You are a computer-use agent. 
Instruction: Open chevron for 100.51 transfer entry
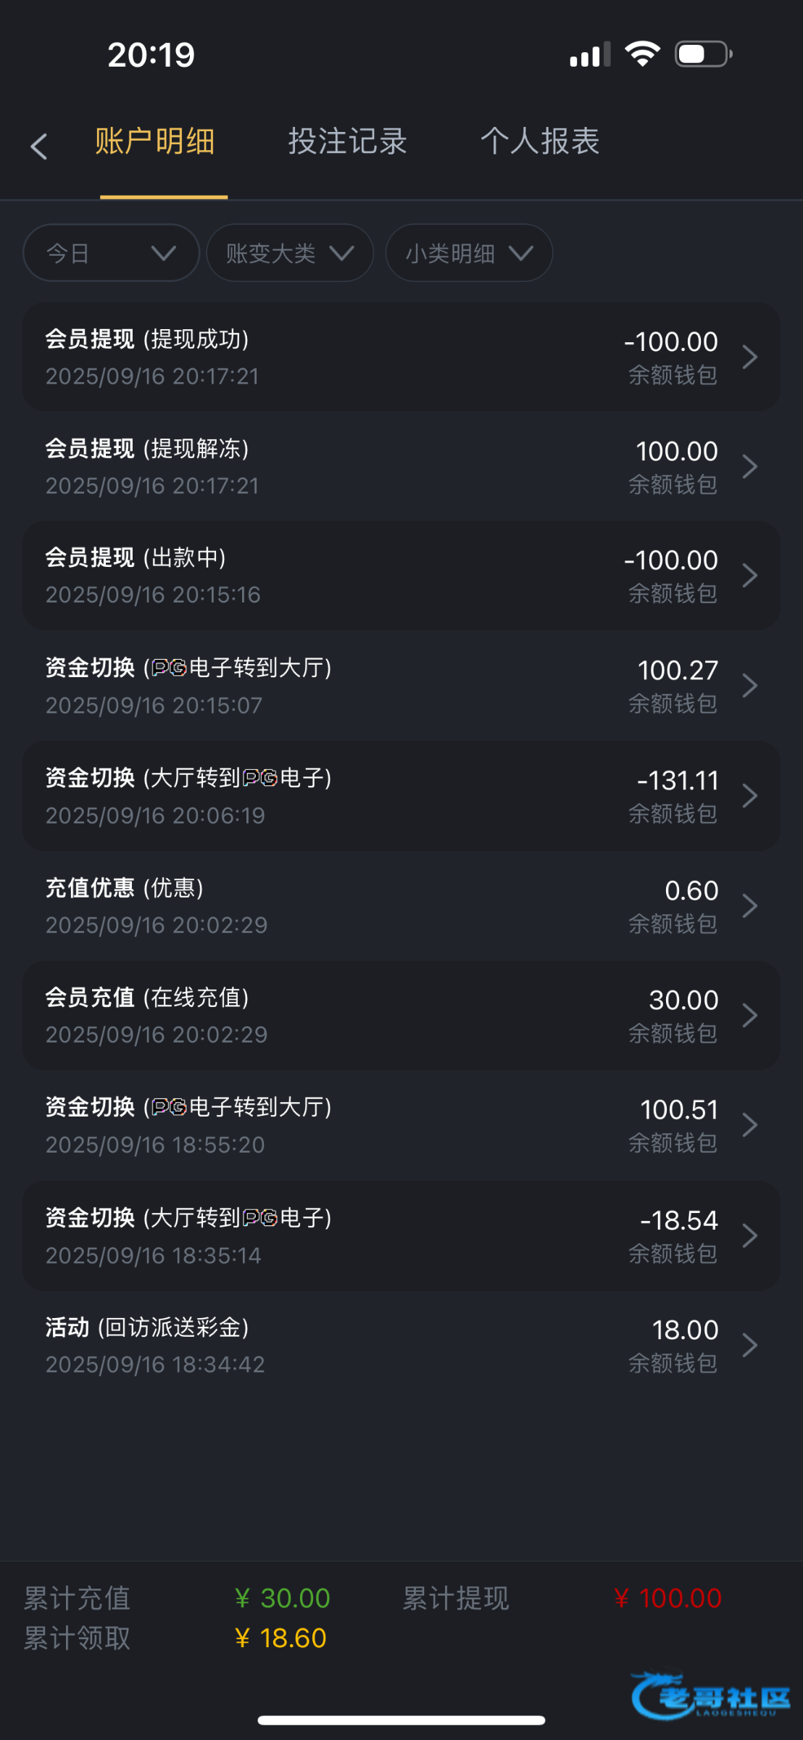(x=750, y=1125)
